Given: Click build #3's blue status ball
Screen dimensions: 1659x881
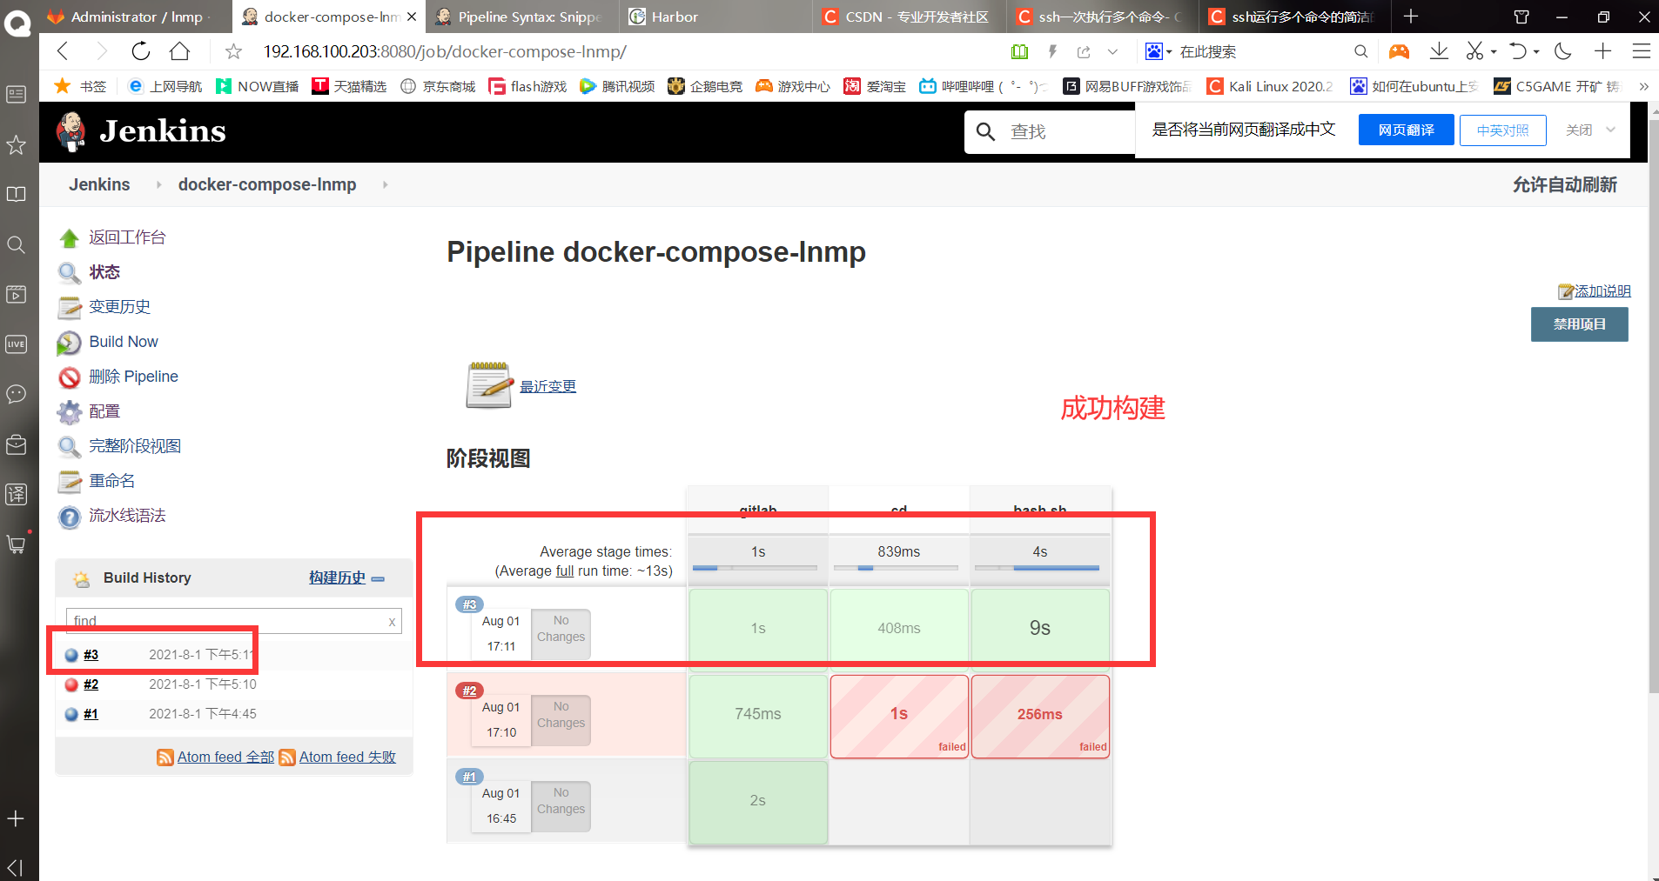Looking at the screenshot, I should click(71, 655).
